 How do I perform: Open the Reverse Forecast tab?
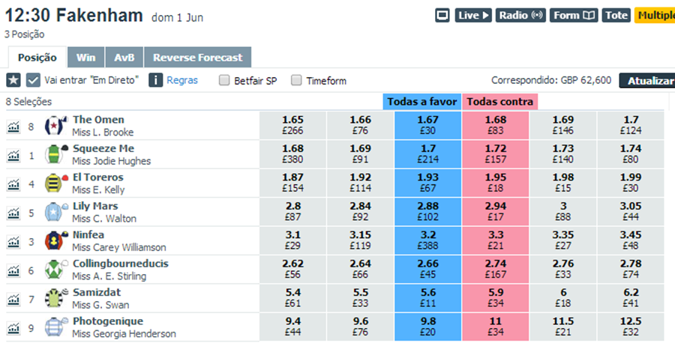pyautogui.click(x=198, y=57)
